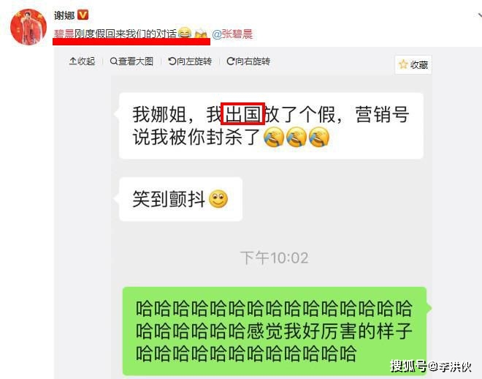Click the 收藏 favorite button
Viewport: 482px width, 379px height.
click(413, 64)
